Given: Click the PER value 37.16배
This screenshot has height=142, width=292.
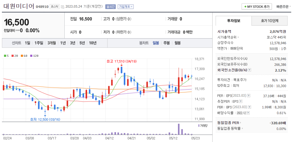Looking at the screenshot, I should pos(268,96).
